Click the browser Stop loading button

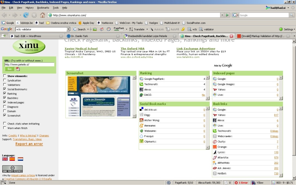[34, 15]
